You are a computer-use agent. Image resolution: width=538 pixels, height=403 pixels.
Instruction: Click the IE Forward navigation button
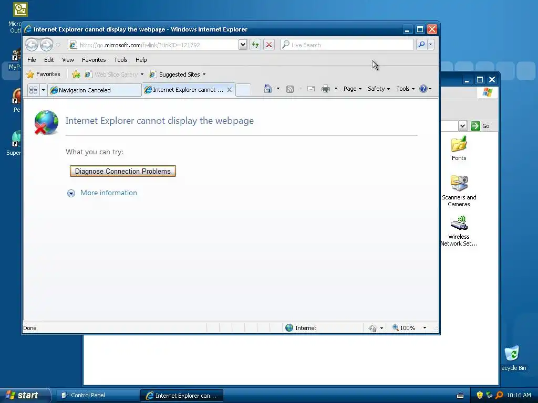point(46,45)
